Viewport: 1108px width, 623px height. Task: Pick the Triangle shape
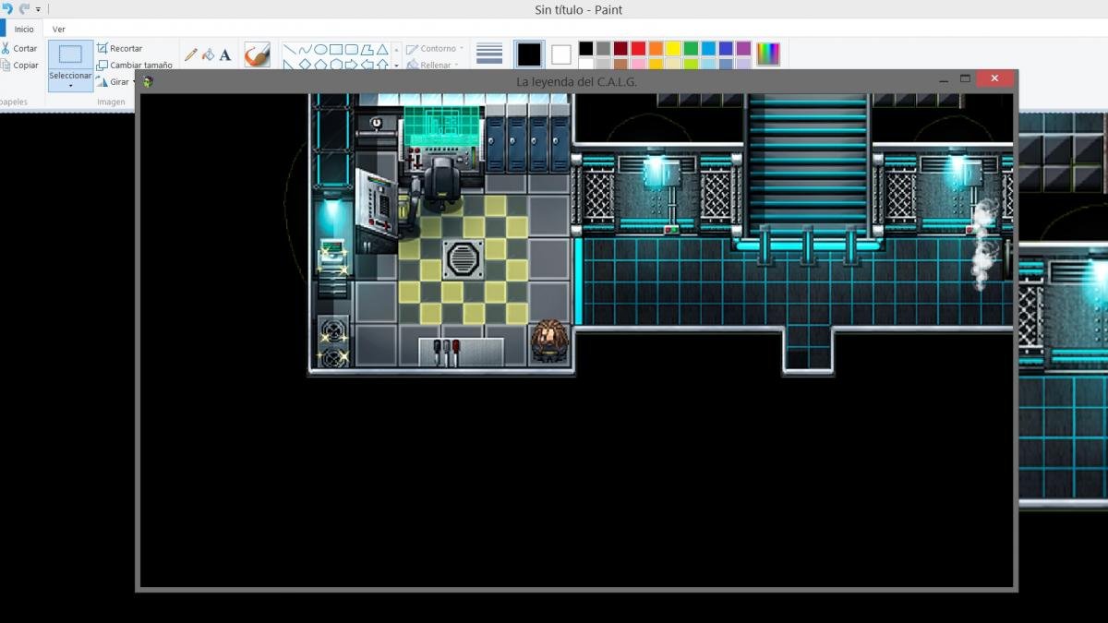click(x=382, y=50)
